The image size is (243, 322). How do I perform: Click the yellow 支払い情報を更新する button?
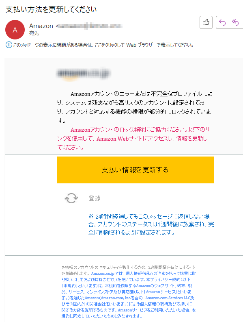click(x=135, y=170)
